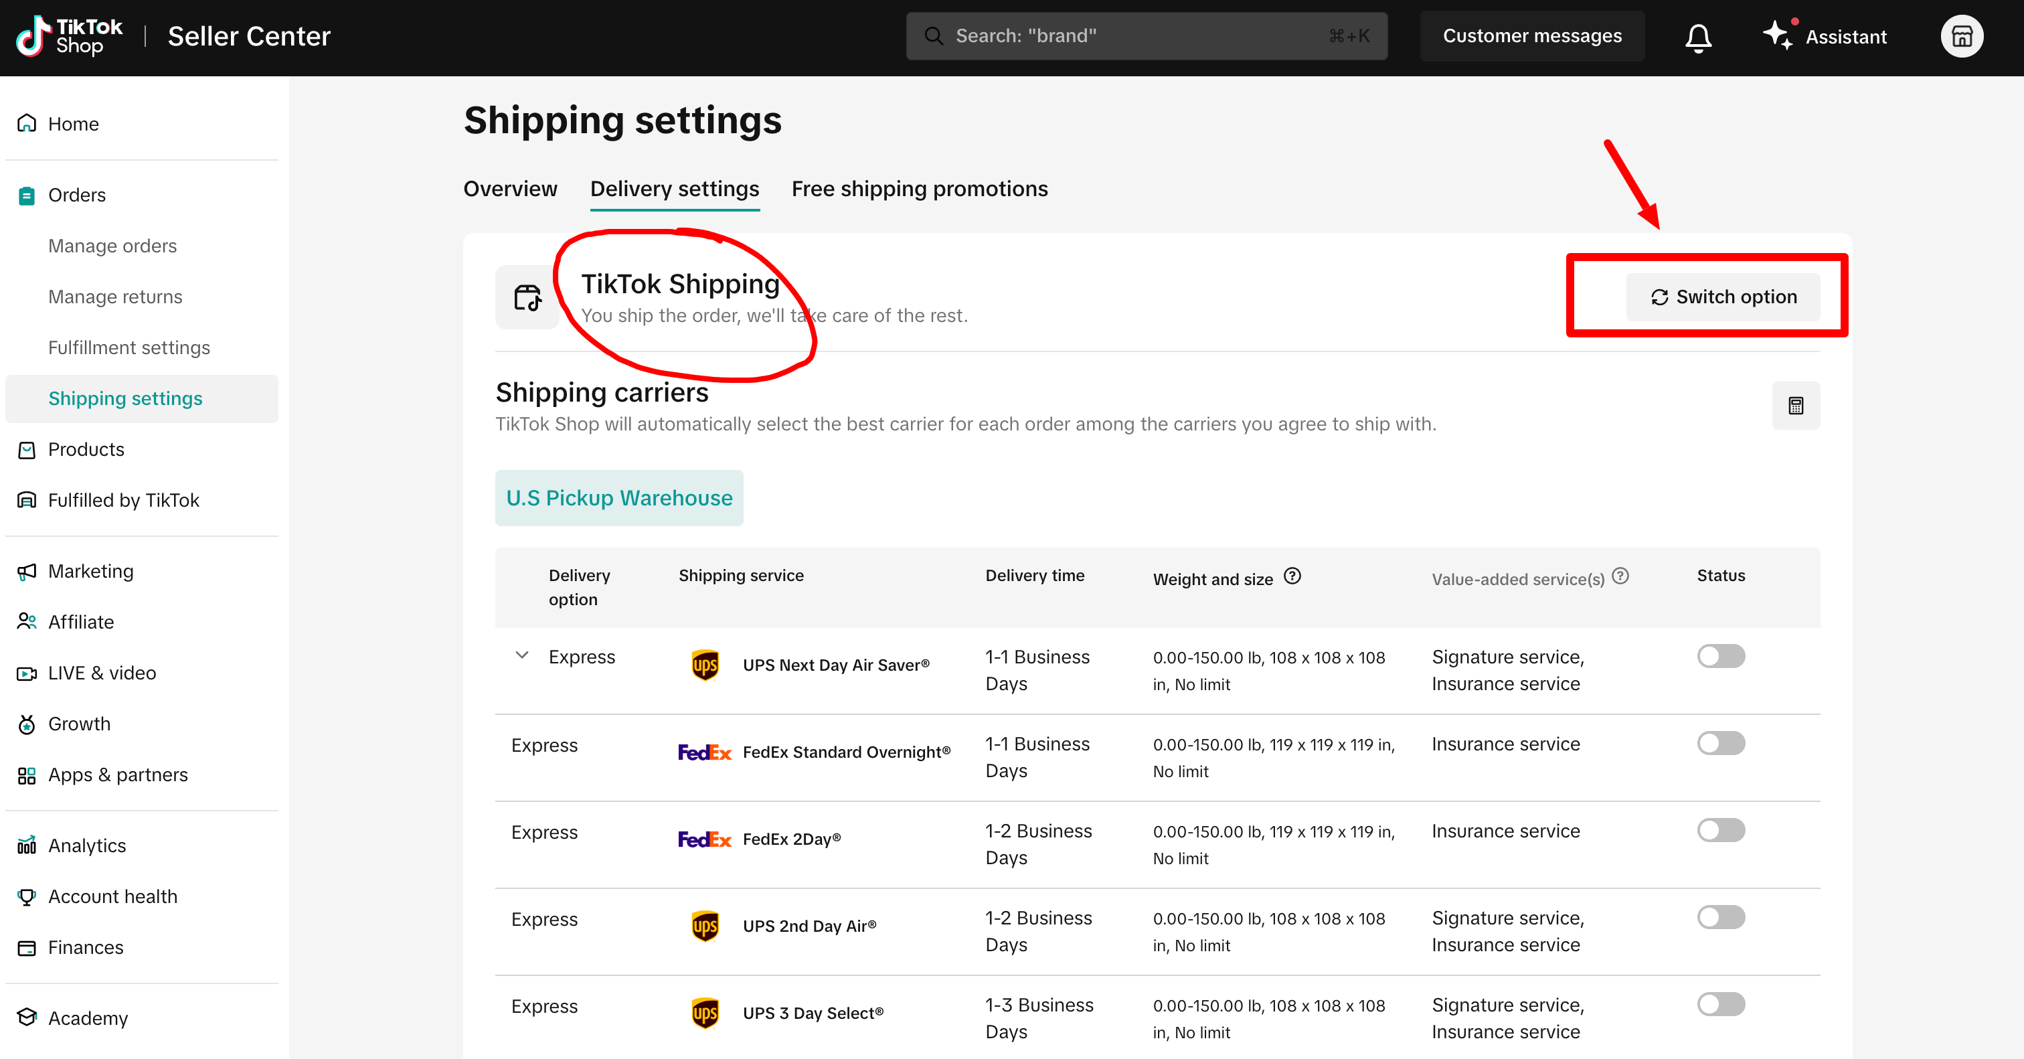Click the UPS 3 Day Select service name
The width and height of the screenshot is (2024, 1059).
(x=813, y=1013)
